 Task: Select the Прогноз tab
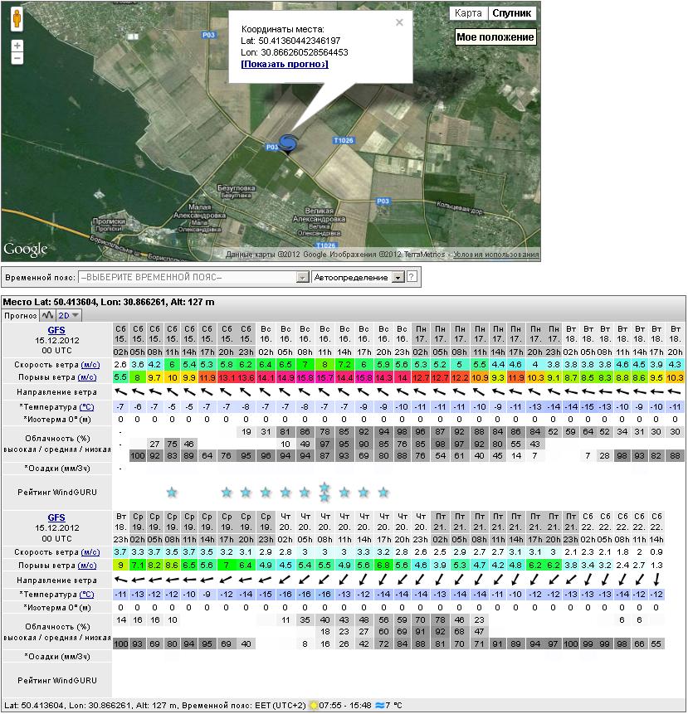(19, 315)
